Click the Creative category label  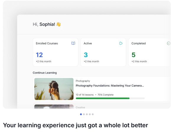point(80,107)
